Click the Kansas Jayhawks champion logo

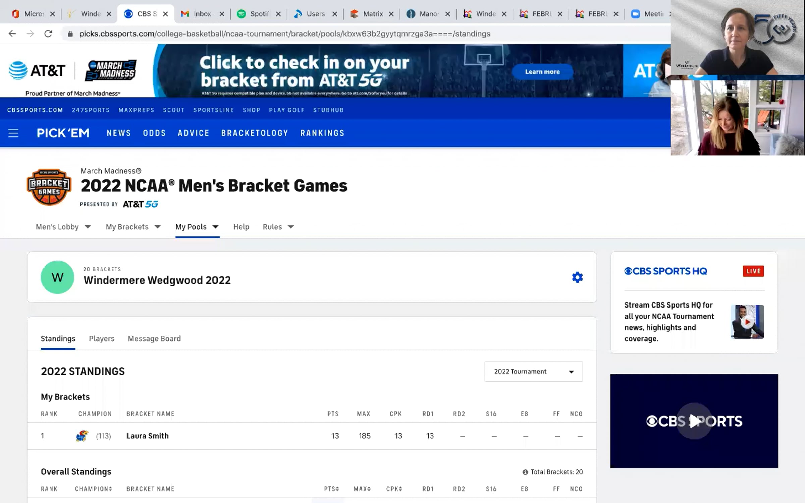[x=82, y=436]
